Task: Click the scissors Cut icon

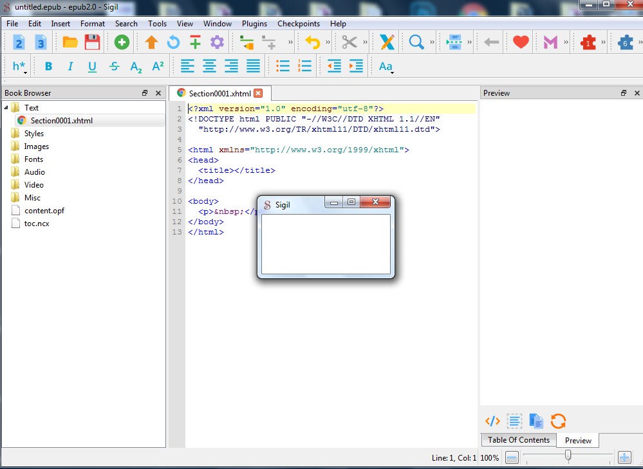Action: 349,42
